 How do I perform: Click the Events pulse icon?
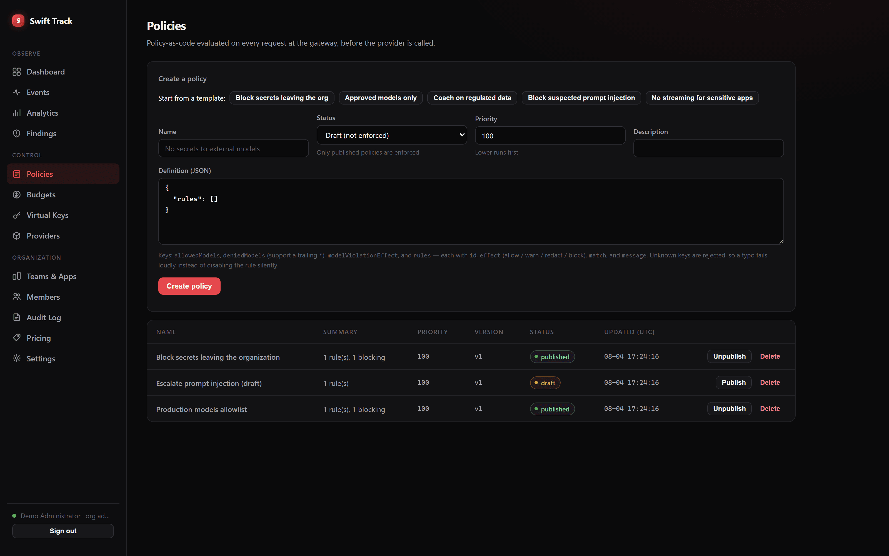(17, 92)
